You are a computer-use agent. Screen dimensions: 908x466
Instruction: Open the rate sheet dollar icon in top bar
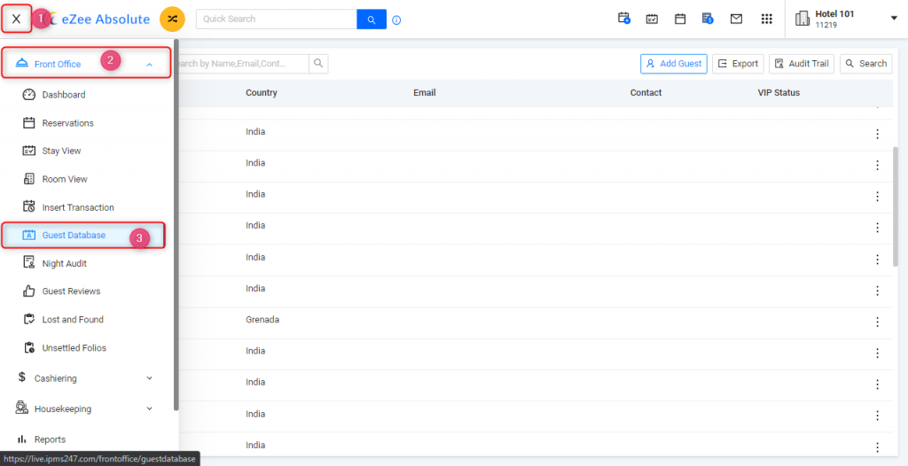(x=708, y=19)
